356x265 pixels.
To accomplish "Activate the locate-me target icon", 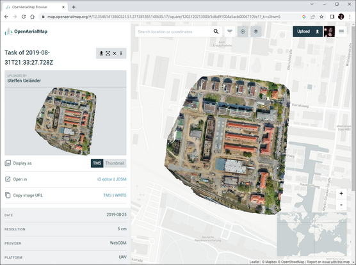I will coord(243,31).
